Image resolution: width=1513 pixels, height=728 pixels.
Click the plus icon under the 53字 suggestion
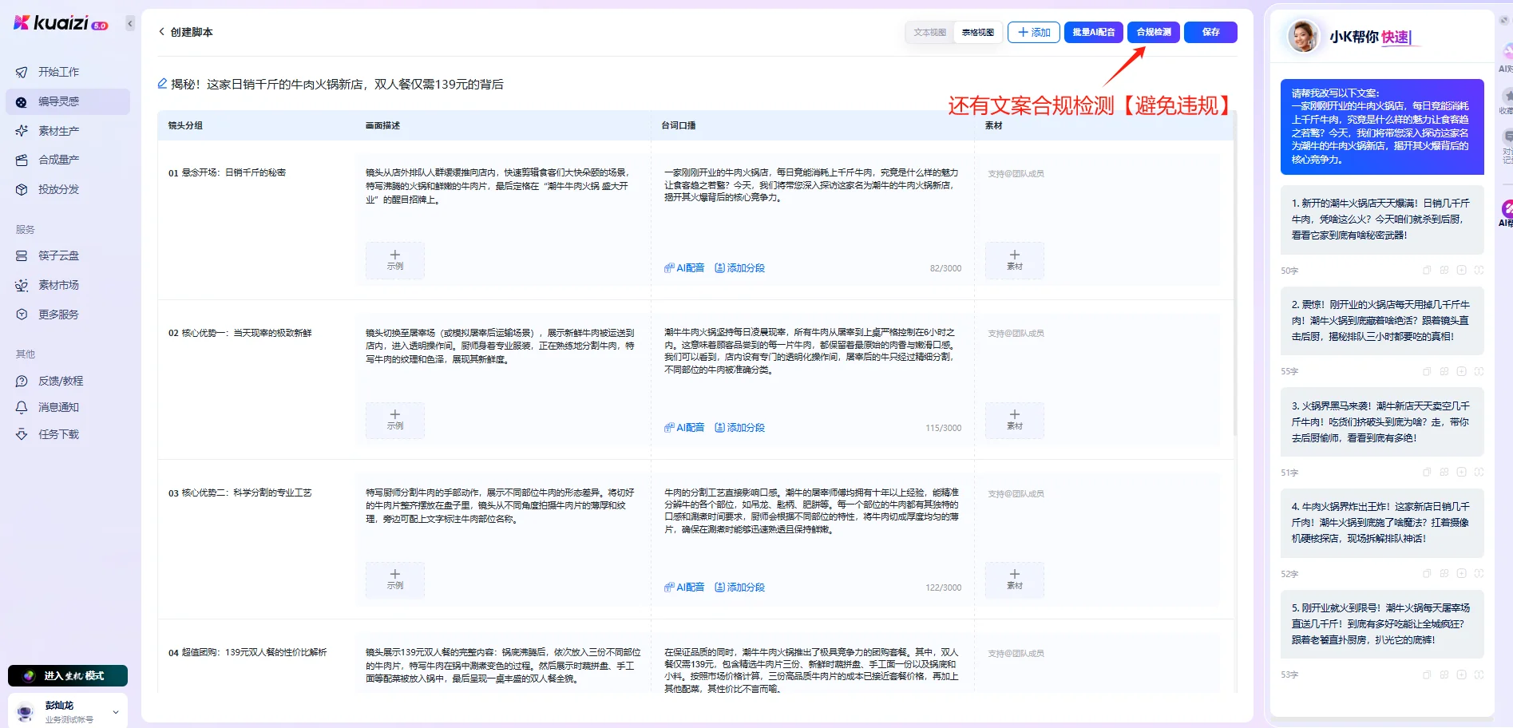[x=1461, y=675]
